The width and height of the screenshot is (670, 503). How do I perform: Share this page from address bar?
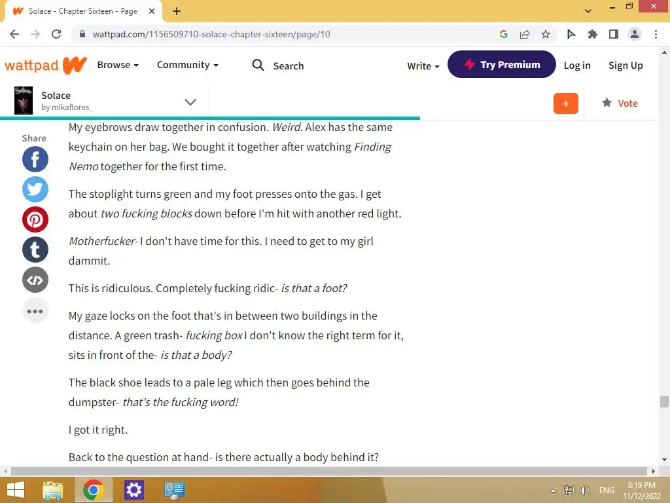tap(525, 34)
